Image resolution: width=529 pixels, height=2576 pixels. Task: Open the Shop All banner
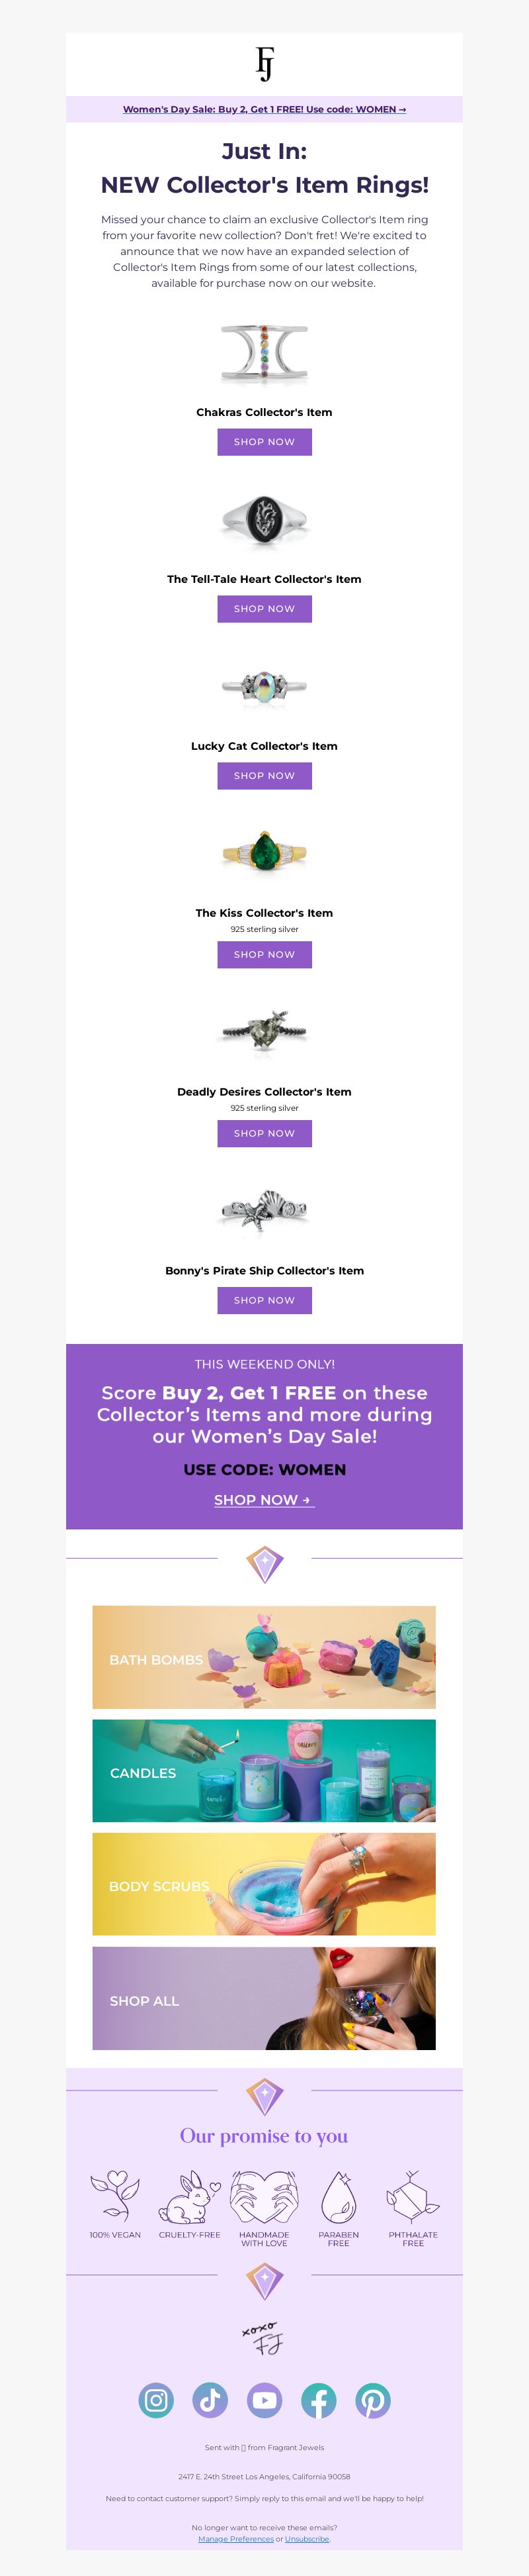[264, 1998]
